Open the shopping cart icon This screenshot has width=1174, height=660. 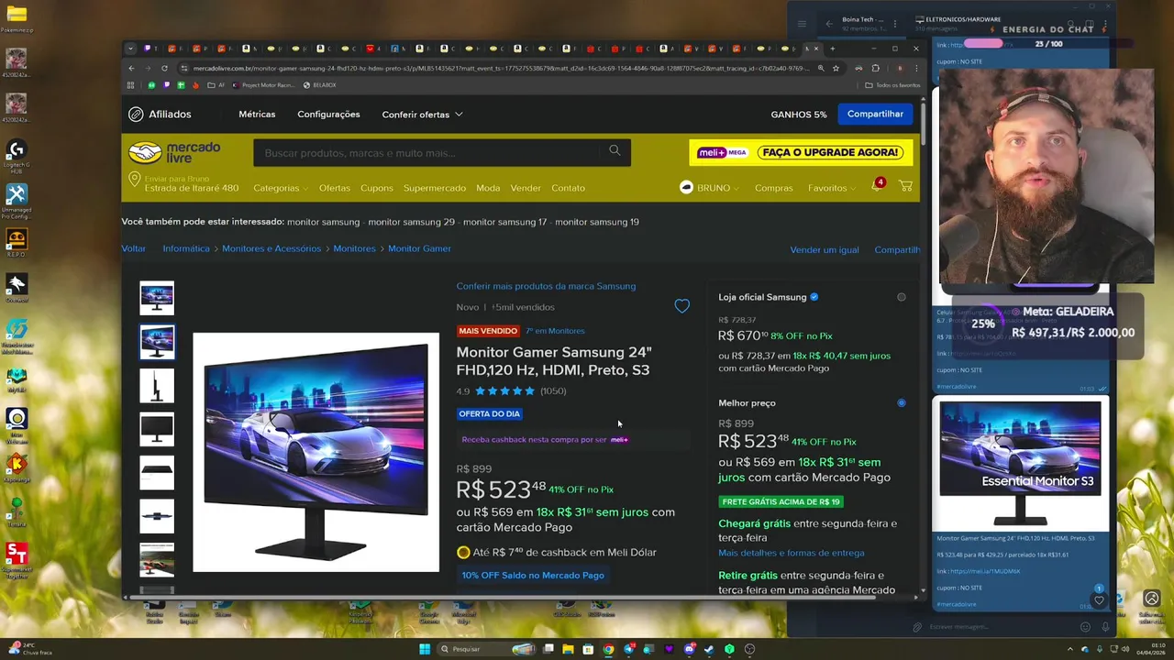pyautogui.click(x=905, y=186)
